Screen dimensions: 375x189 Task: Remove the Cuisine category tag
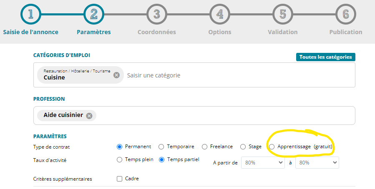(x=116, y=75)
